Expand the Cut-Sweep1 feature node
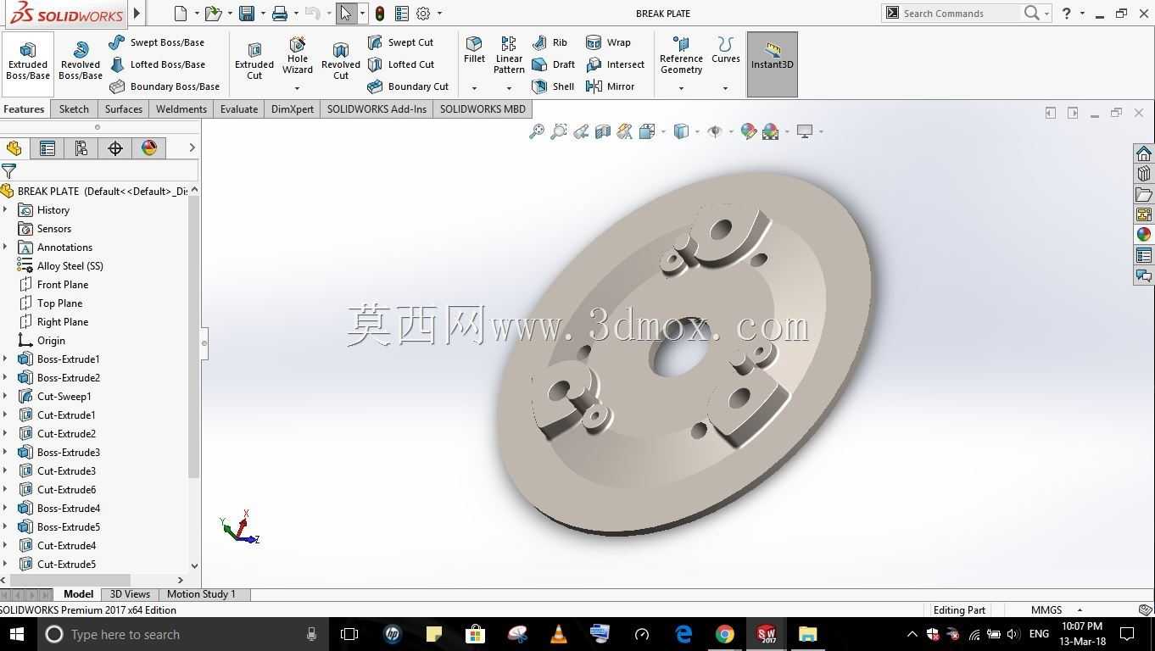 (x=6, y=397)
